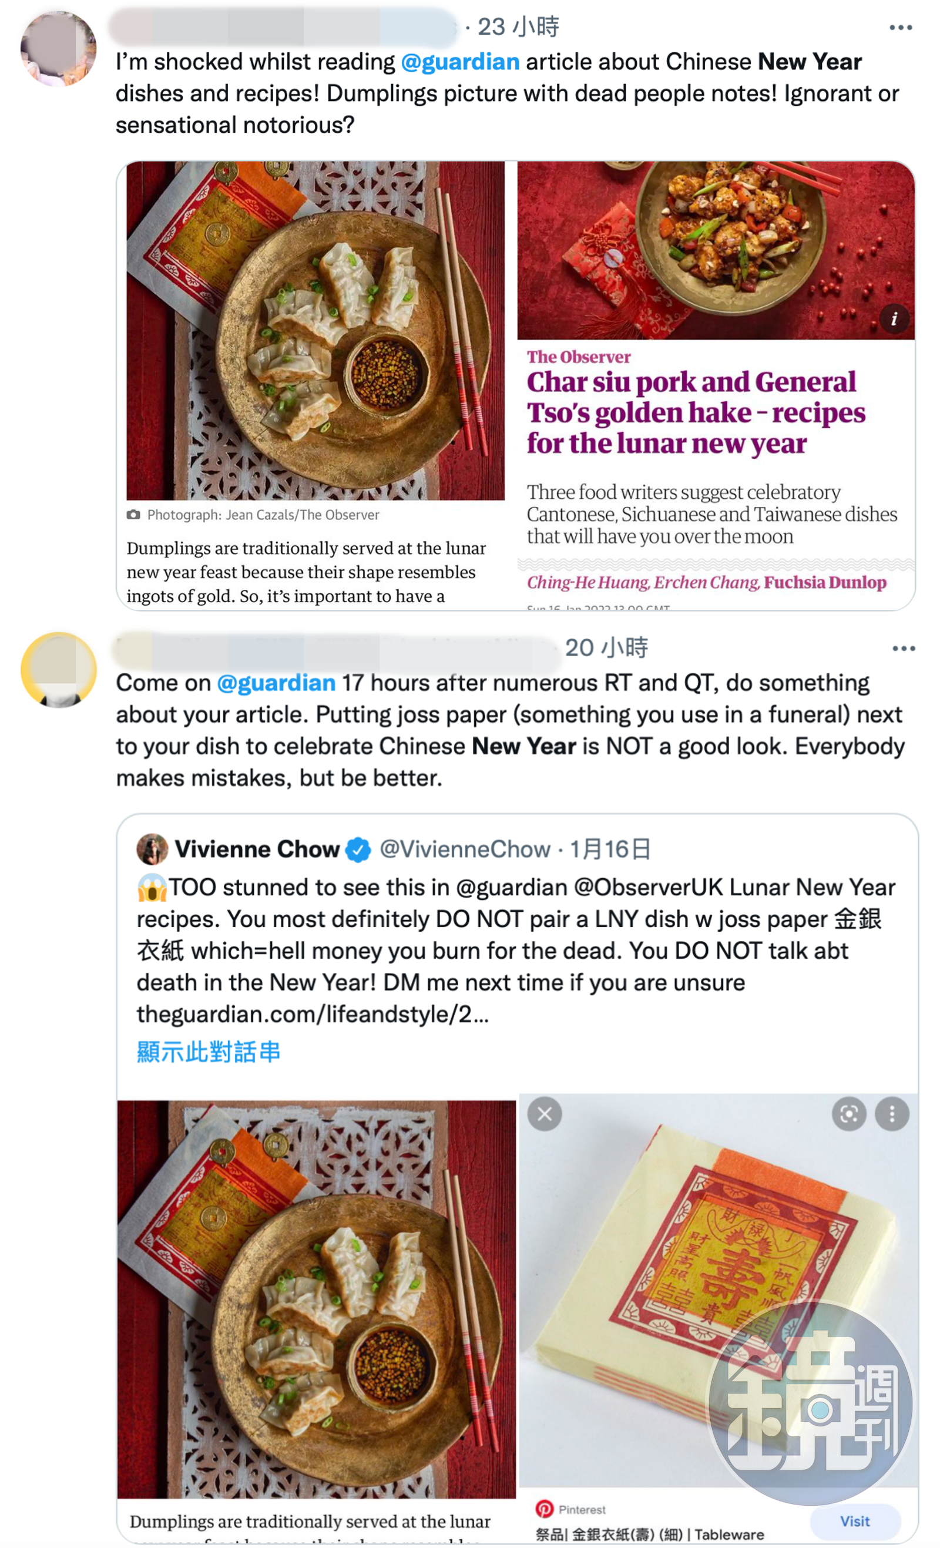Click the Pinterest logo icon
The height and width of the screenshot is (1548, 940).
[x=544, y=1509]
